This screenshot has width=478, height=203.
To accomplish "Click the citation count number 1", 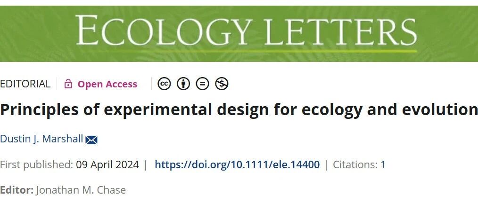I will click(x=383, y=165).
